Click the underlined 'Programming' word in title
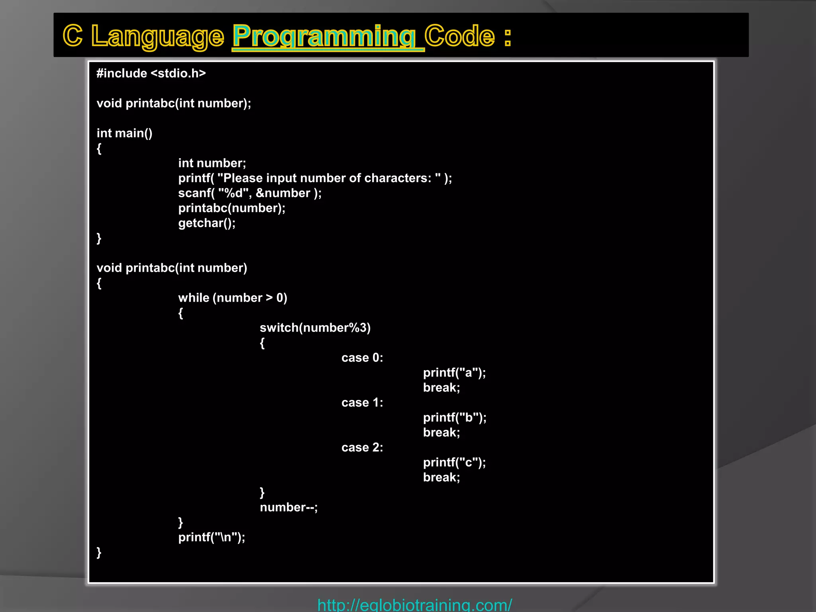This screenshot has height=612, width=816. pos(324,37)
